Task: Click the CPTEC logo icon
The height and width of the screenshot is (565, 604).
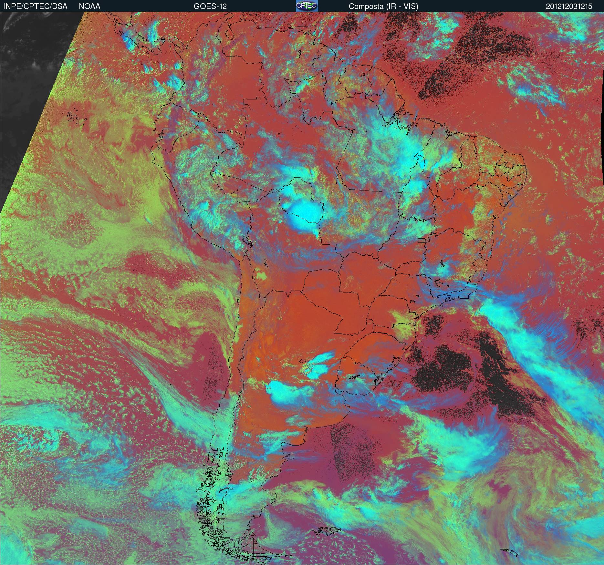Action: 307,6
